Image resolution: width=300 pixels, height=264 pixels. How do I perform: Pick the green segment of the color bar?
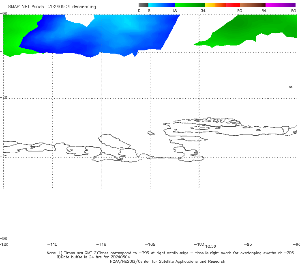tap(190, 5)
